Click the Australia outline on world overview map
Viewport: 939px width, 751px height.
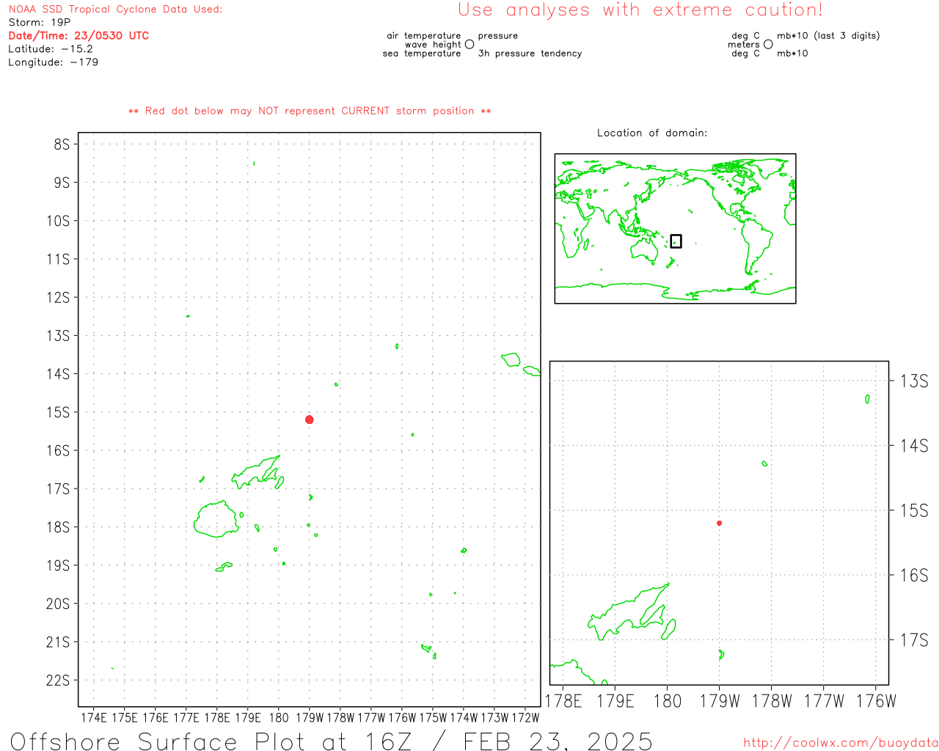(645, 252)
